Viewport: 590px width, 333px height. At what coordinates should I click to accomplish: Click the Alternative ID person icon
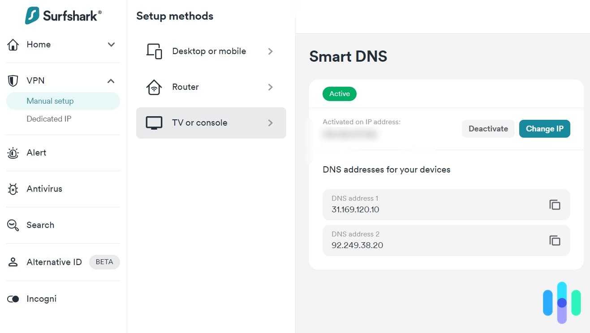coord(13,262)
